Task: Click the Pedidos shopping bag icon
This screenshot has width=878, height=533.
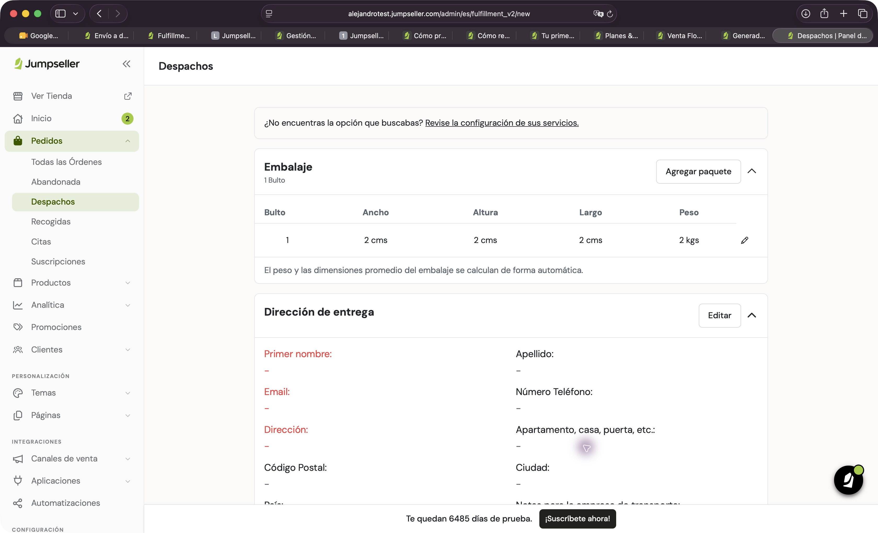Action: tap(18, 141)
